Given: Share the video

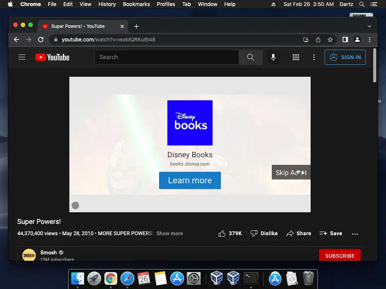Looking at the screenshot, I should pyautogui.click(x=299, y=233).
